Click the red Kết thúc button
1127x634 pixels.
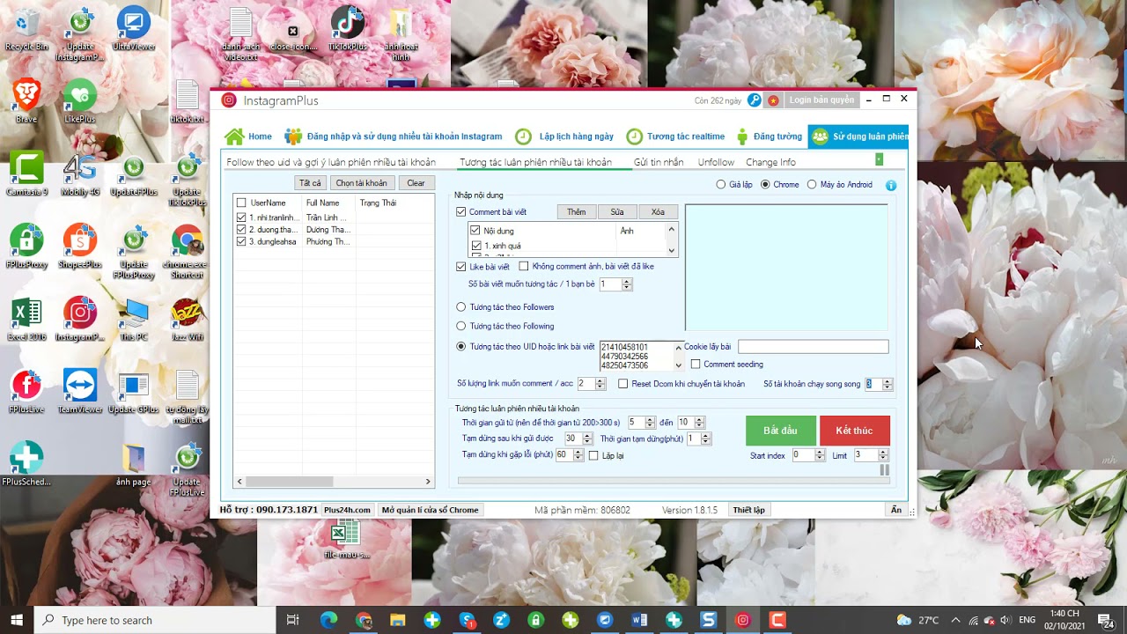pos(854,431)
